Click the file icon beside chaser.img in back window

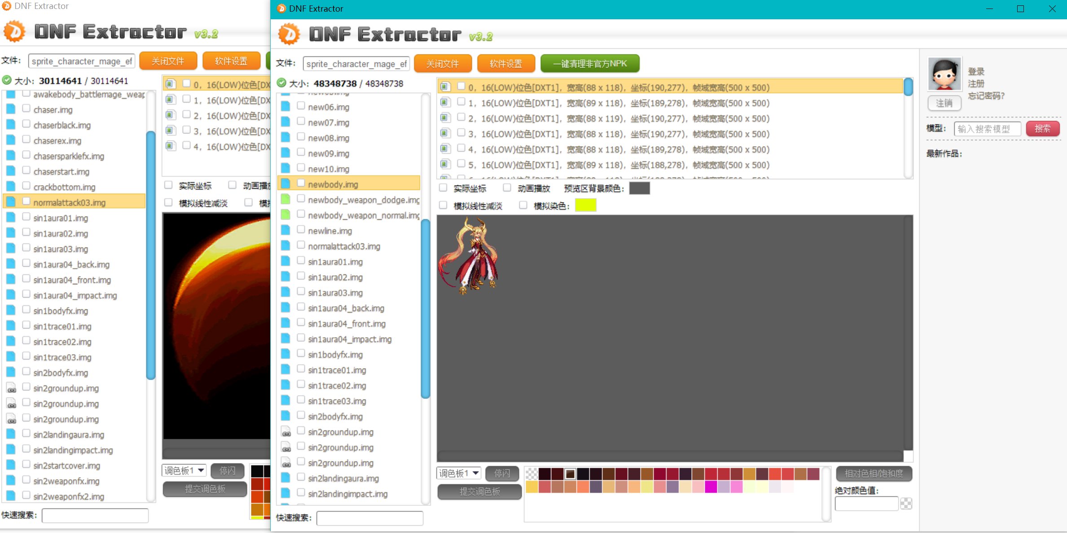pyautogui.click(x=11, y=109)
